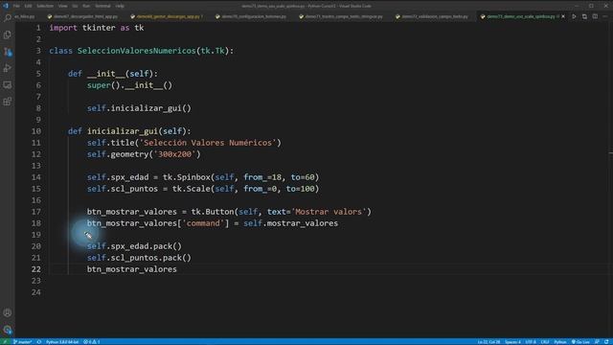The height and width of the screenshot is (345, 613).
Task: Open the feedback icon in the status bar
Action: (x=598, y=342)
